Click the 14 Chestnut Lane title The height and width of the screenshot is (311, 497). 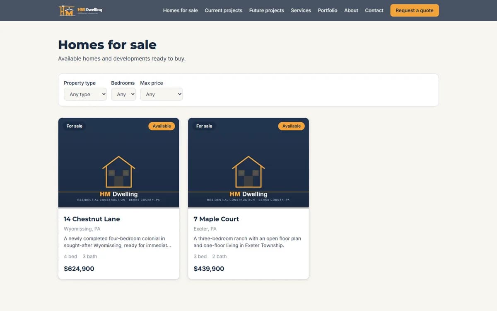tap(92, 219)
